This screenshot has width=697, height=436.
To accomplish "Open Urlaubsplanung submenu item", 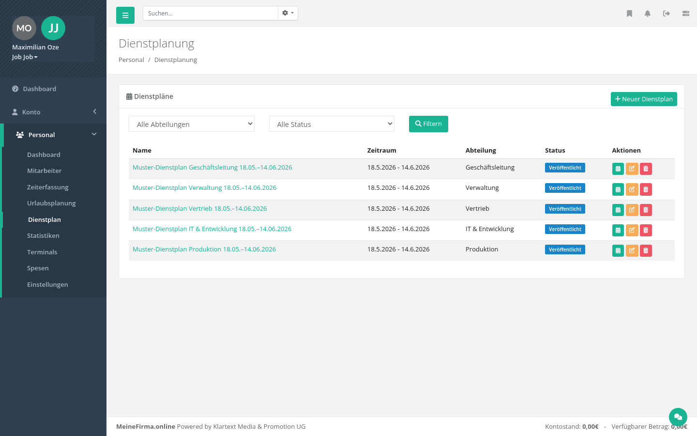I will click(x=51, y=203).
